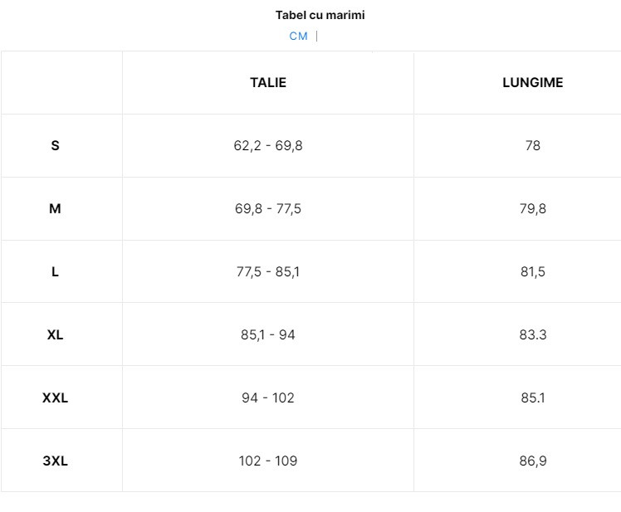Click the length value 79,8
The height and width of the screenshot is (512, 621).
tap(533, 208)
